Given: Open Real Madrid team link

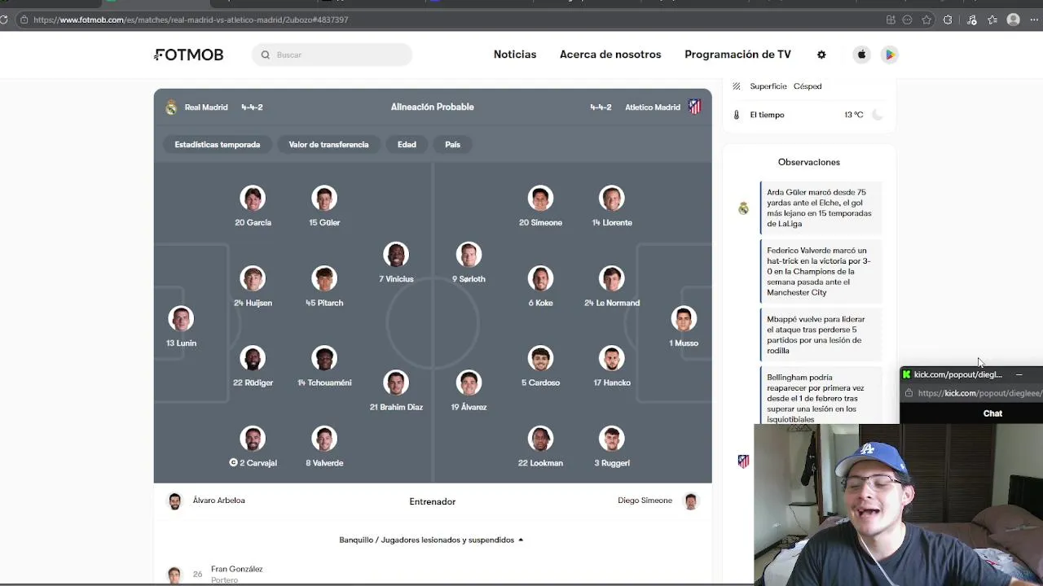Looking at the screenshot, I should 206,107.
